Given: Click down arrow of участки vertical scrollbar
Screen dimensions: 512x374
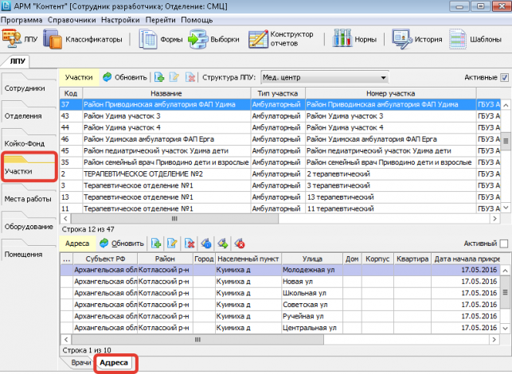Looking at the screenshot, I should (x=506, y=208).
